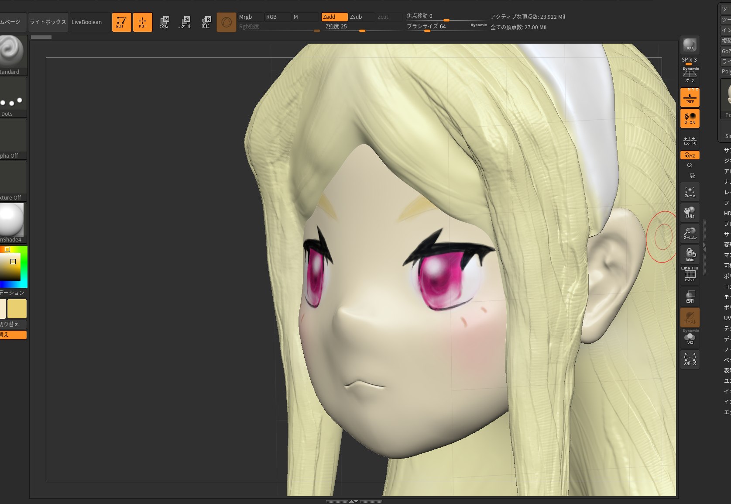The height and width of the screenshot is (504, 731).
Task: Select the secondary color swatch
Action: point(3,309)
